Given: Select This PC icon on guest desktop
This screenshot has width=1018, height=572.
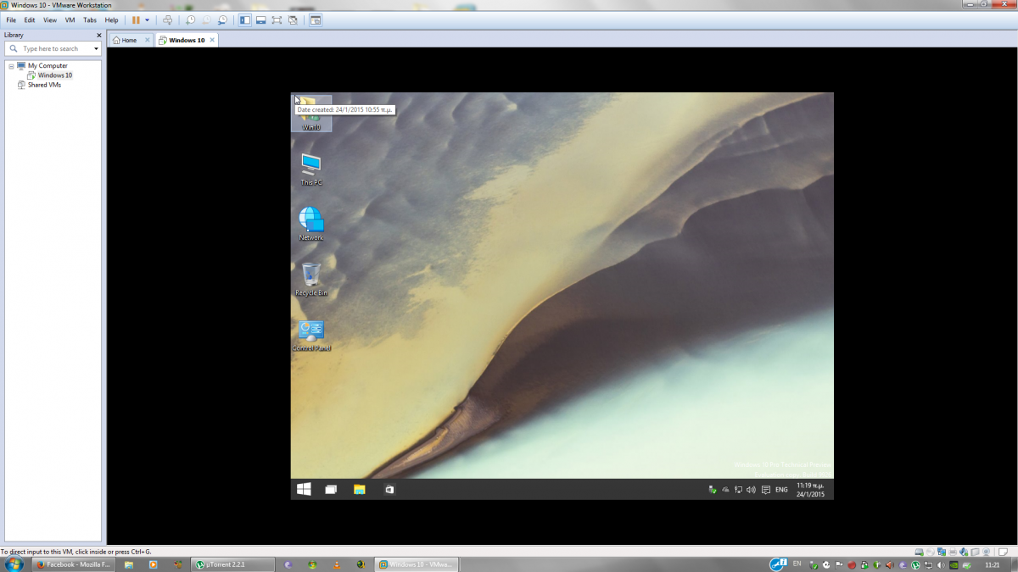Looking at the screenshot, I should point(311,169).
